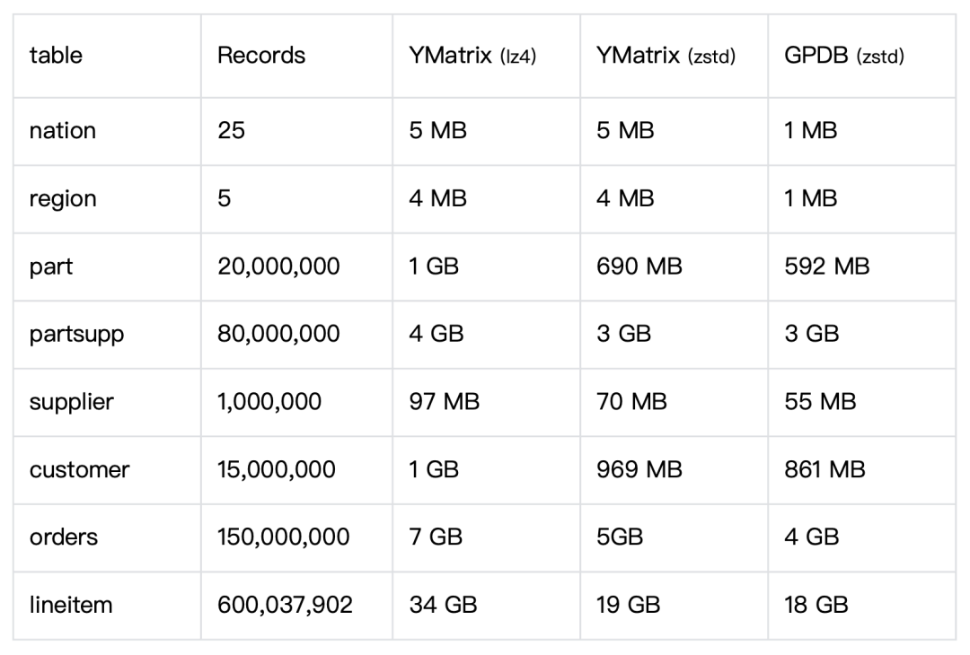Click the 600,037,902 records cell

coord(285,605)
